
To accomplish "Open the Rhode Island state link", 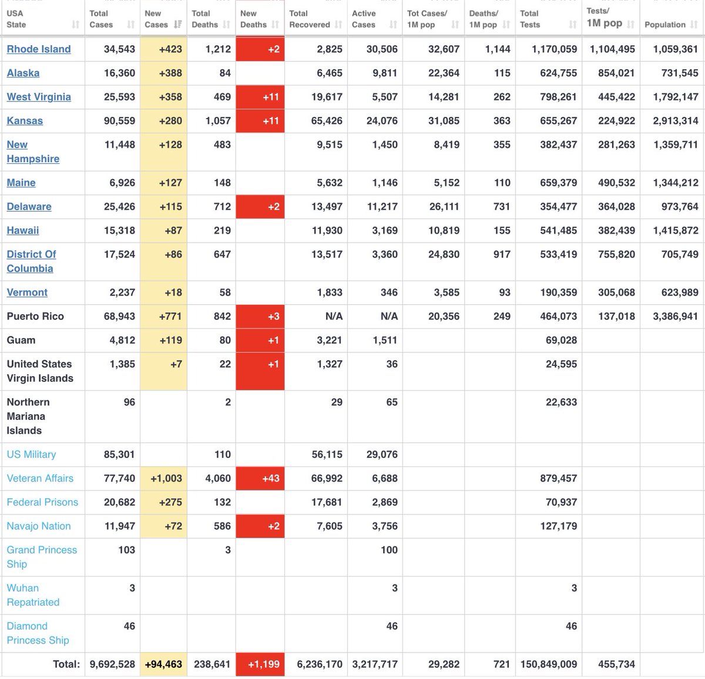I will click(x=39, y=49).
